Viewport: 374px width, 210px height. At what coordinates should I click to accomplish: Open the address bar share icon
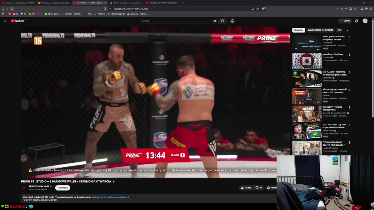(258, 9)
